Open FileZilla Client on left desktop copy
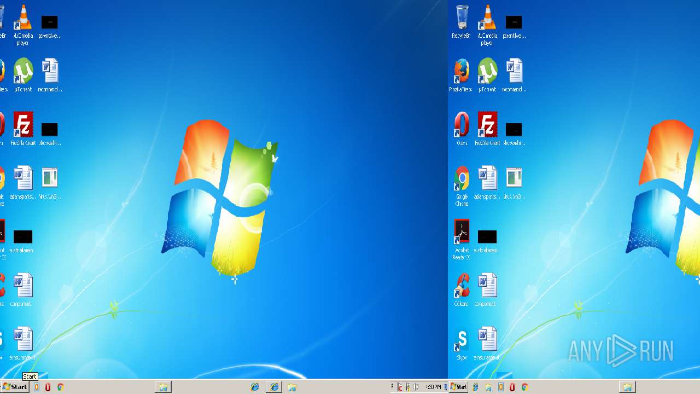700x394 pixels. point(23,129)
